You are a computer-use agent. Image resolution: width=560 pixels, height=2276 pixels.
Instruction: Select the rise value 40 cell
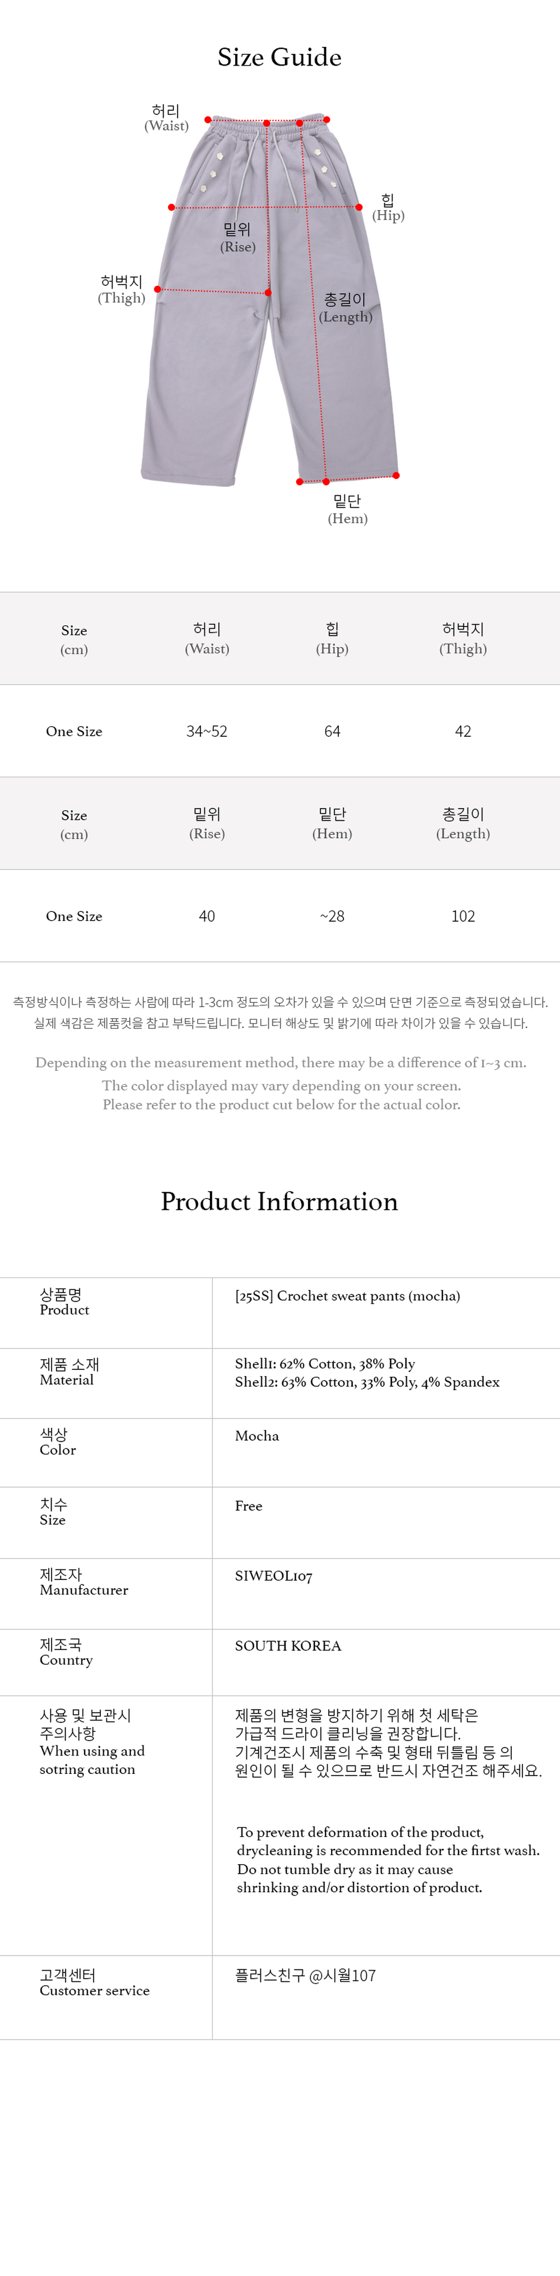pyautogui.click(x=207, y=916)
